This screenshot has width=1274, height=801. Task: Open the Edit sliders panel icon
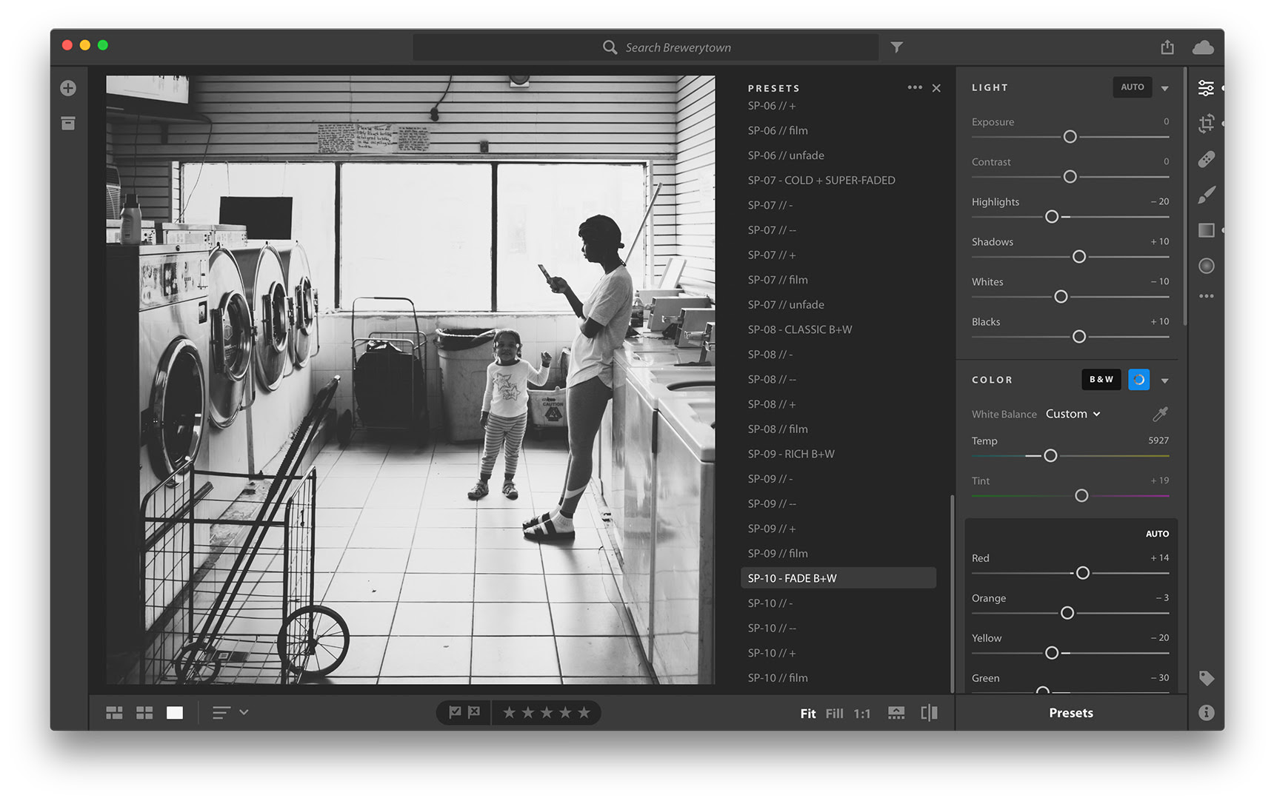coord(1206,88)
